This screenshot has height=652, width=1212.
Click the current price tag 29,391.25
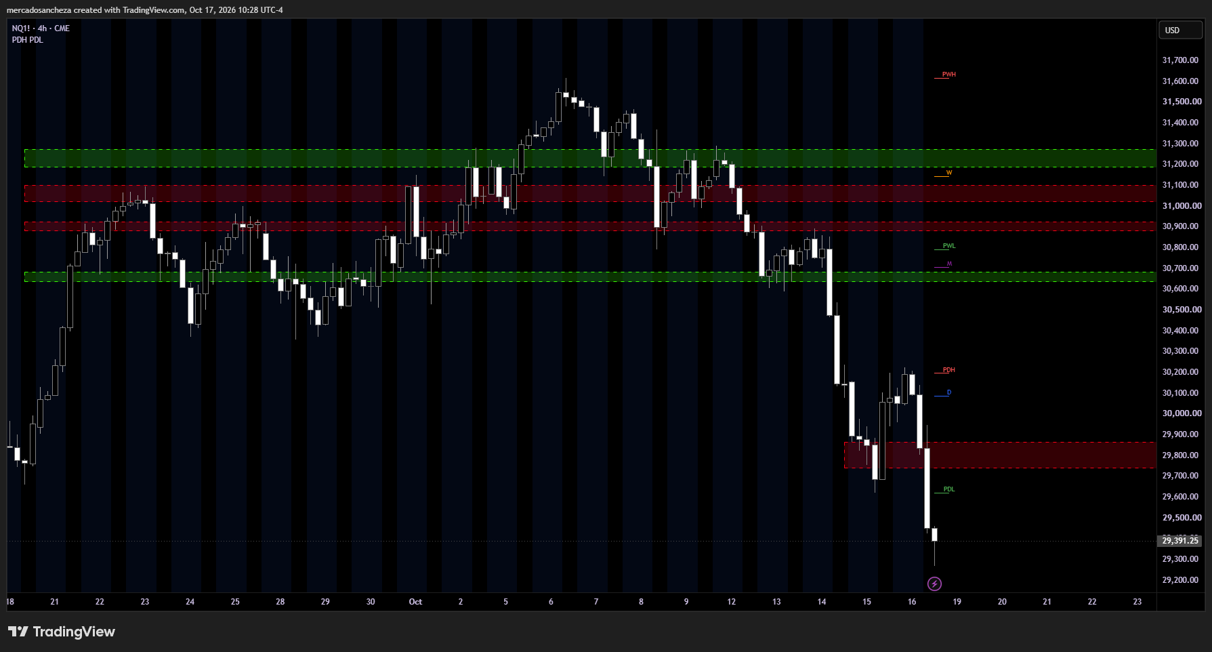point(1180,540)
